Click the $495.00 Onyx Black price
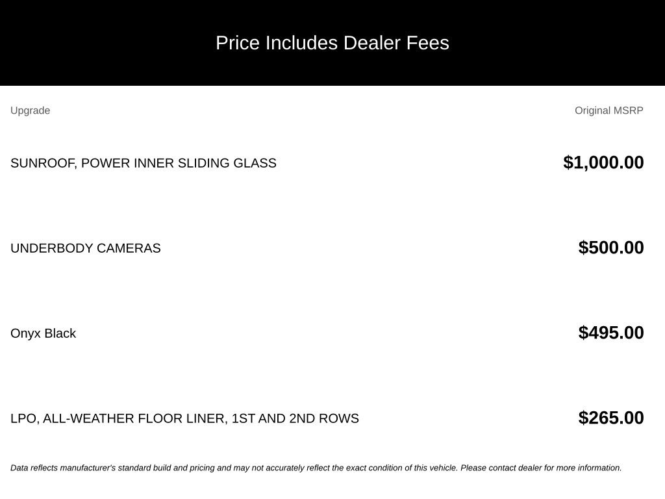Image resolution: width=665 pixels, height=499 pixels. click(611, 333)
